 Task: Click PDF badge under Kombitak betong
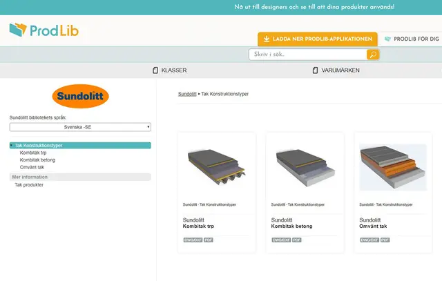[x=297, y=240]
